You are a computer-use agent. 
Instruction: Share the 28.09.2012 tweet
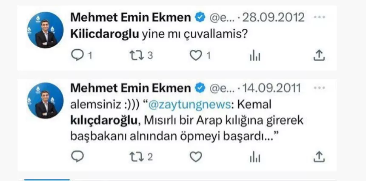coord(319,55)
